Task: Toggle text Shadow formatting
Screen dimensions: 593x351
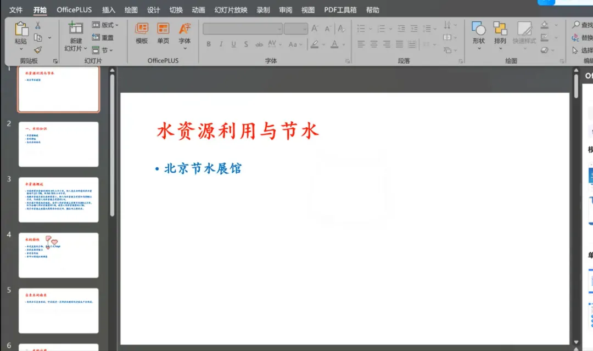Action: coord(246,44)
